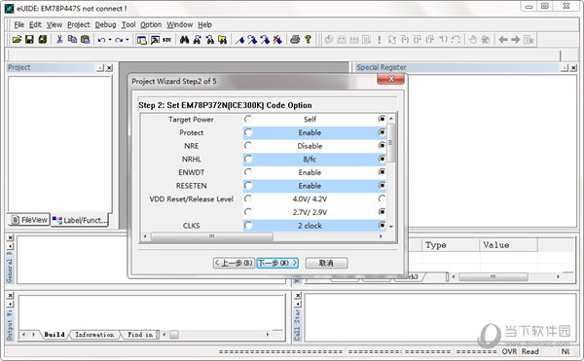This screenshot has width=584, height=361.
Task: Click the yellow question mark Help icon
Action: click(308, 39)
